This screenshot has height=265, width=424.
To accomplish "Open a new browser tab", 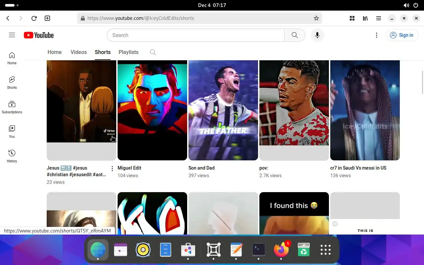I will coord(47,18).
